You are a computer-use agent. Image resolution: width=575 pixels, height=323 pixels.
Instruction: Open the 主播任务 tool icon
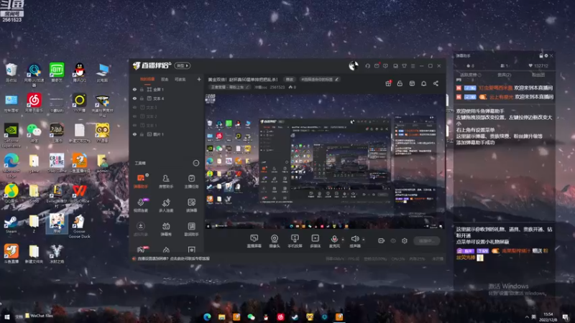(191, 181)
